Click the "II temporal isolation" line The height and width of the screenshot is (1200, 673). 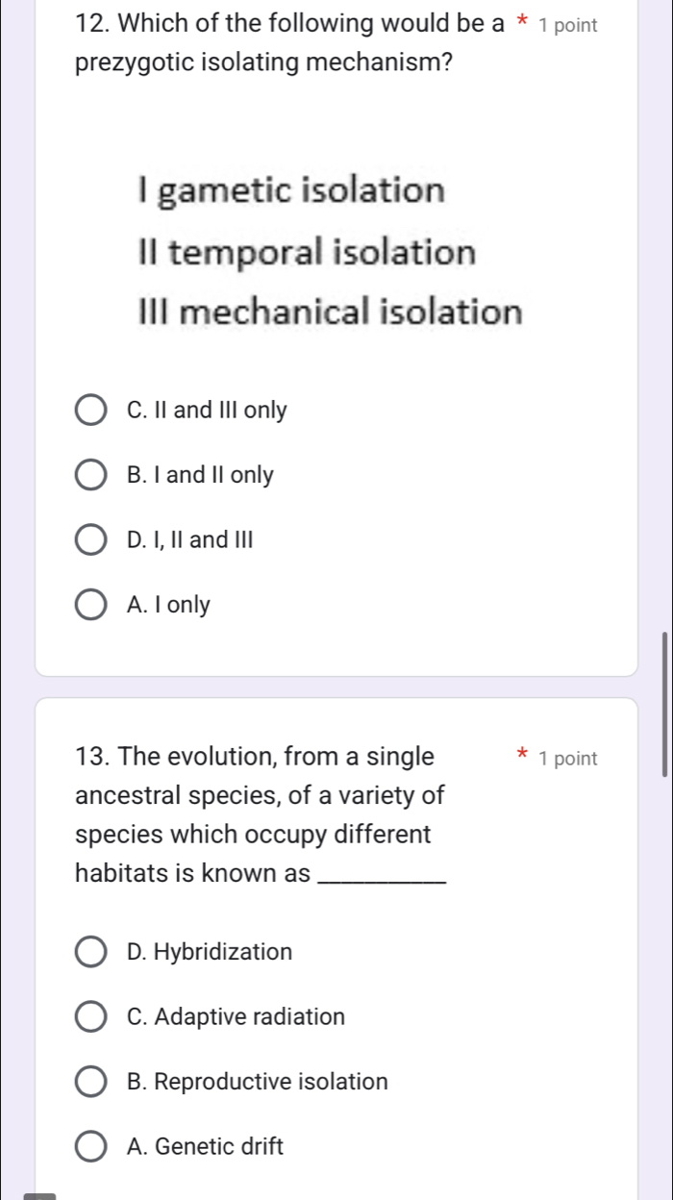point(307,253)
